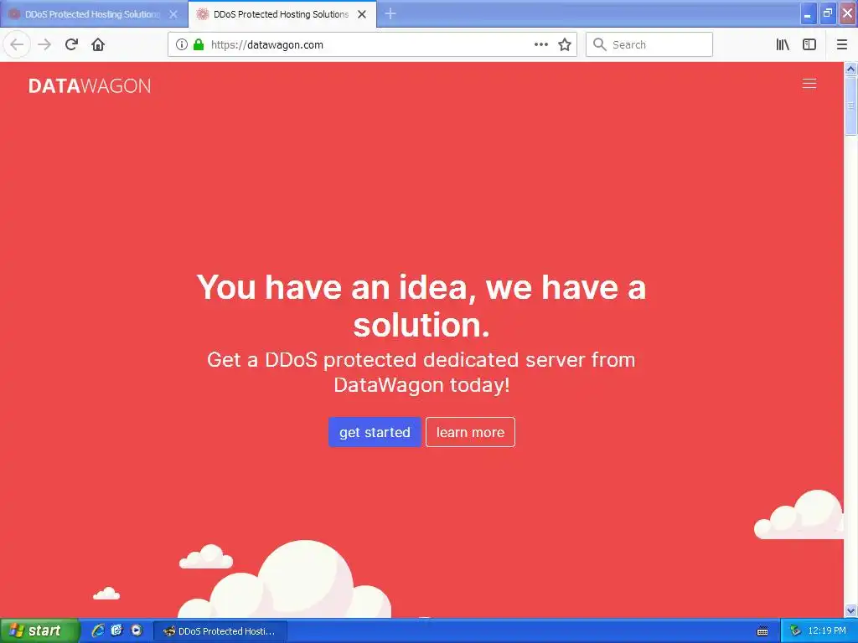858x643 pixels.
Task: Launch Windows Media Player quick launch icon
Action: point(137,630)
